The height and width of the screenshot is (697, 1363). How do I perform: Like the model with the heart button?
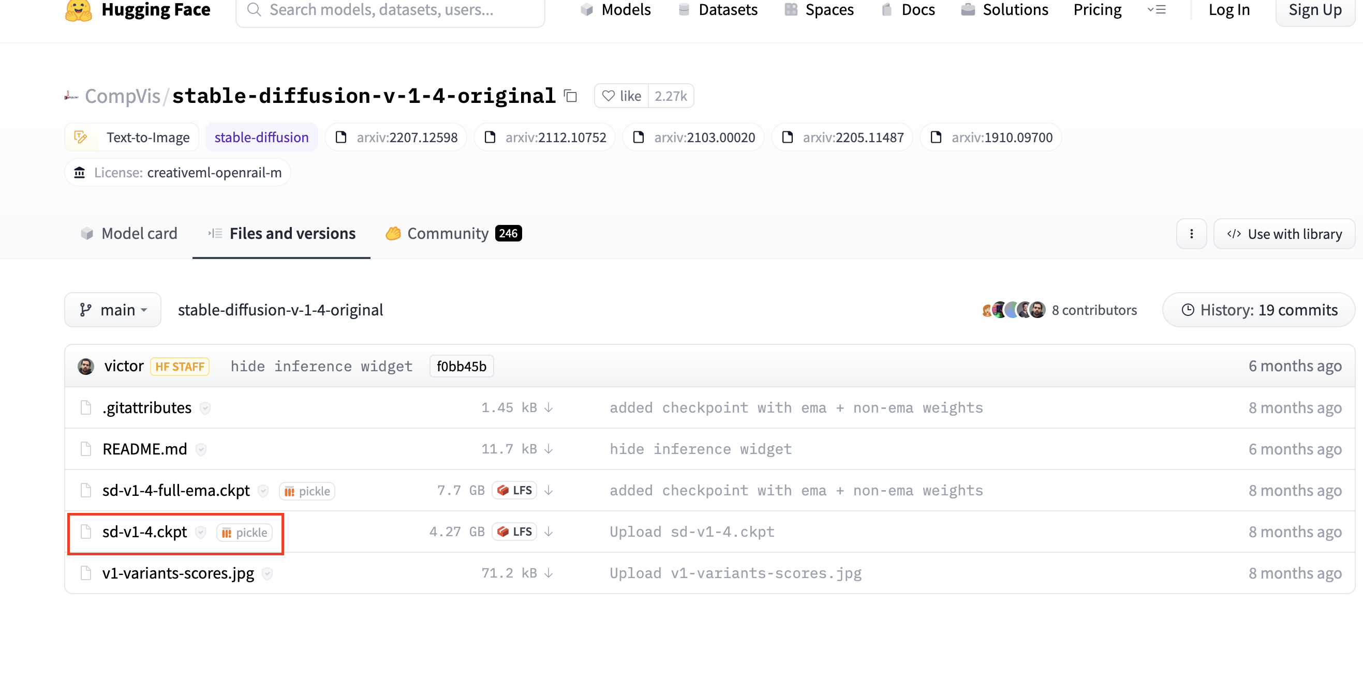pyautogui.click(x=621, y=96)
